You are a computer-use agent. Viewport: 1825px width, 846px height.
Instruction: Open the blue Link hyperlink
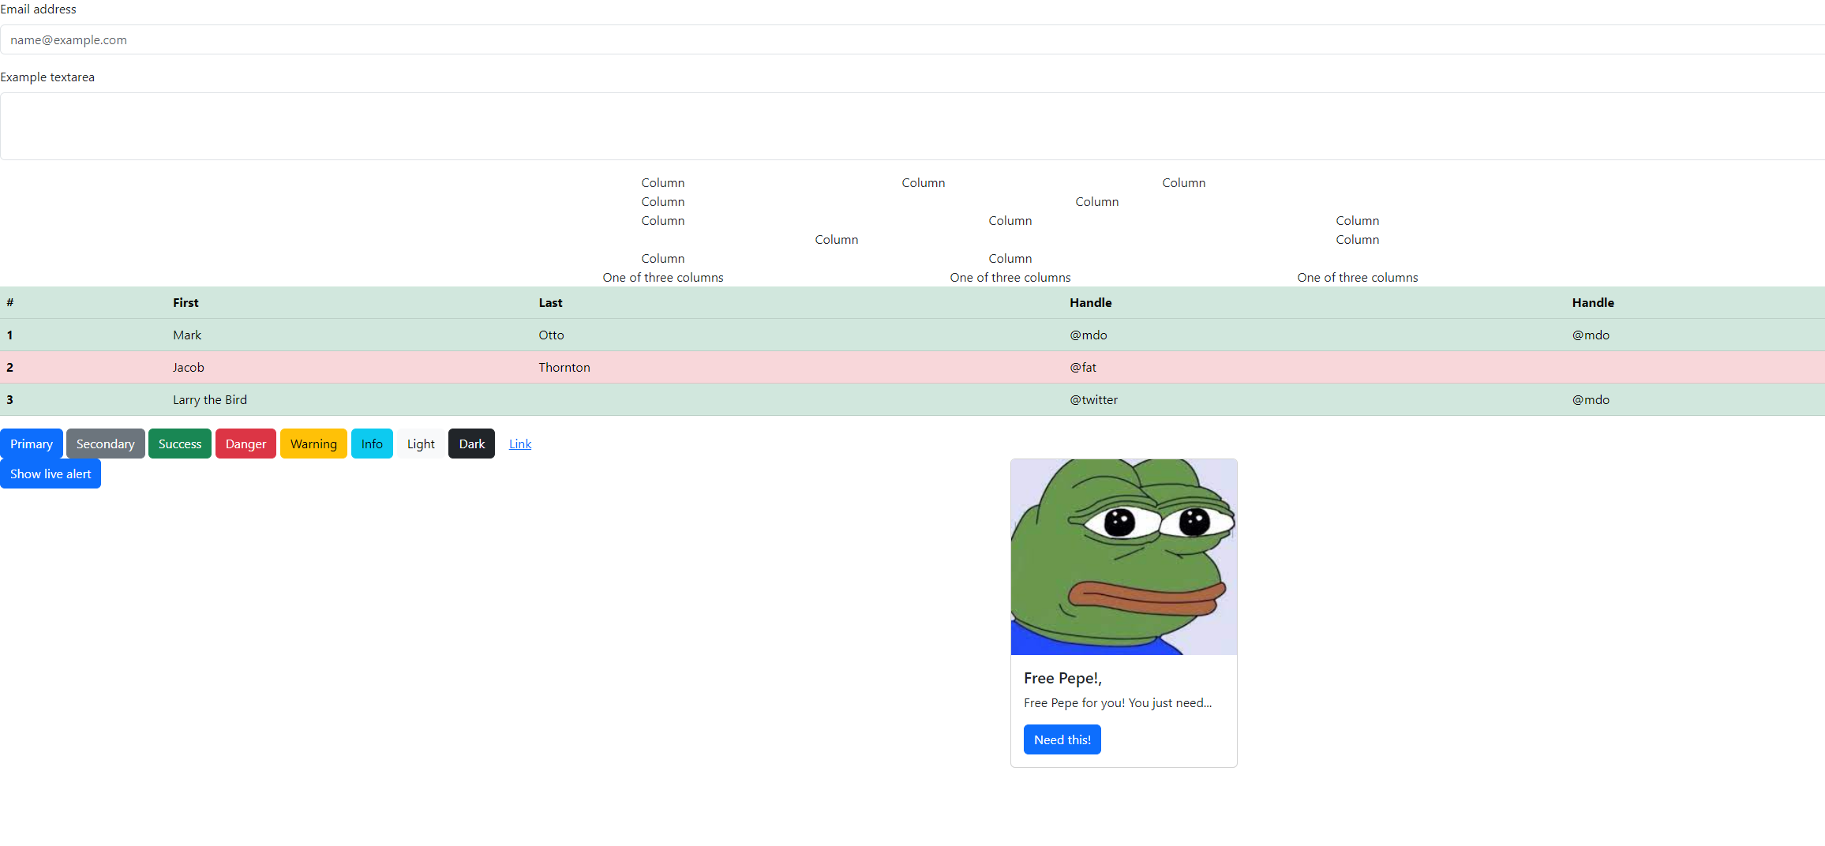click(520, 444)
